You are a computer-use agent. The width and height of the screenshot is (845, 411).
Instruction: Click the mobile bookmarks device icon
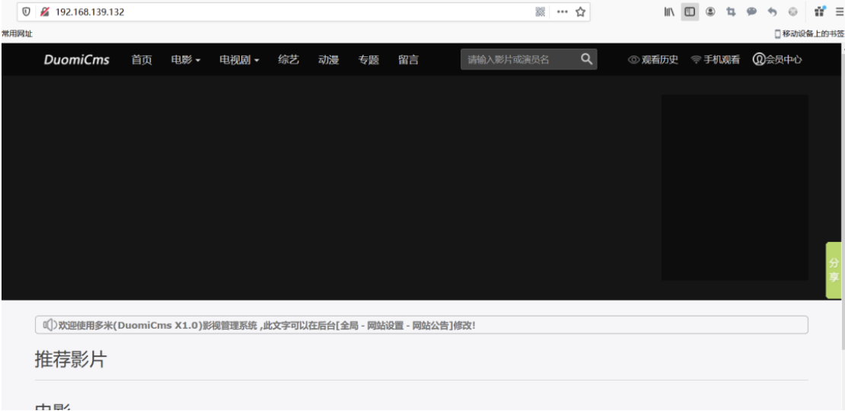pyautogui.click(x=778, y=33)
